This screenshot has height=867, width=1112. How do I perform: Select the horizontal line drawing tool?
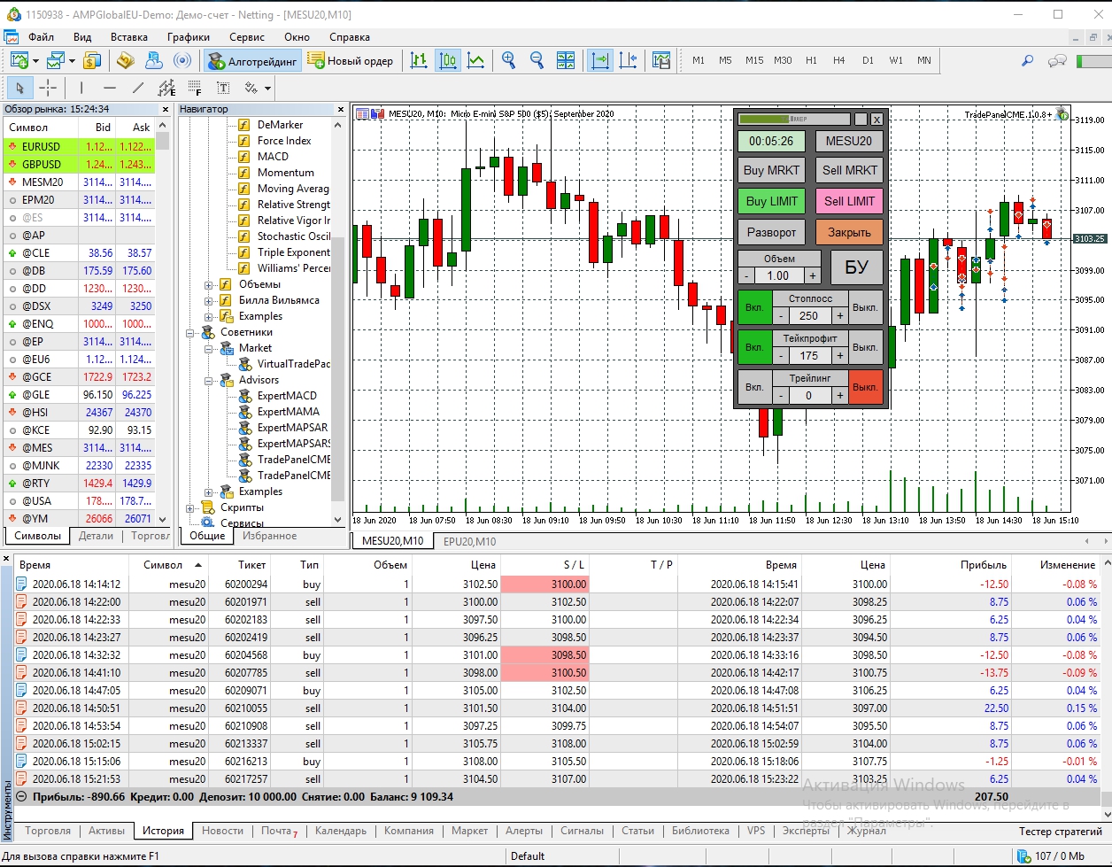click(x=110, y=88)
